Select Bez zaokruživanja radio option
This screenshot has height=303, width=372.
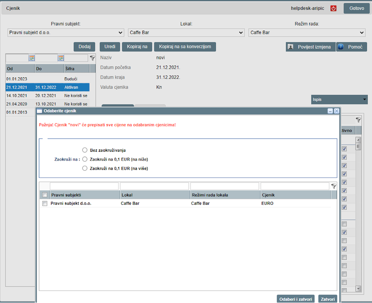click(x=85, y=150)
